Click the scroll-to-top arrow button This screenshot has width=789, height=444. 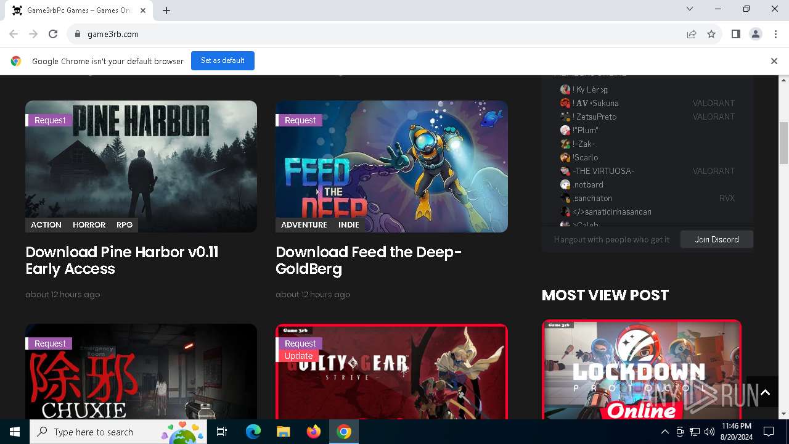765,393
